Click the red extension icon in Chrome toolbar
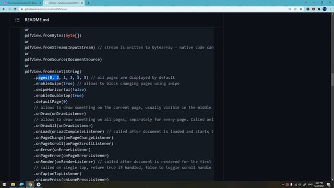 [313, 9]
